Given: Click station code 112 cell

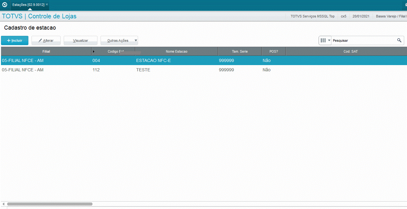Looking at the screenshot, I should [x=96, y=70].
